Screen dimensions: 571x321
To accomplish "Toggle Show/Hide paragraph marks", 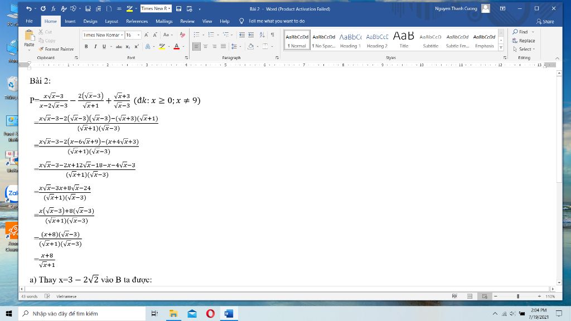I will (x=272, y=35).
